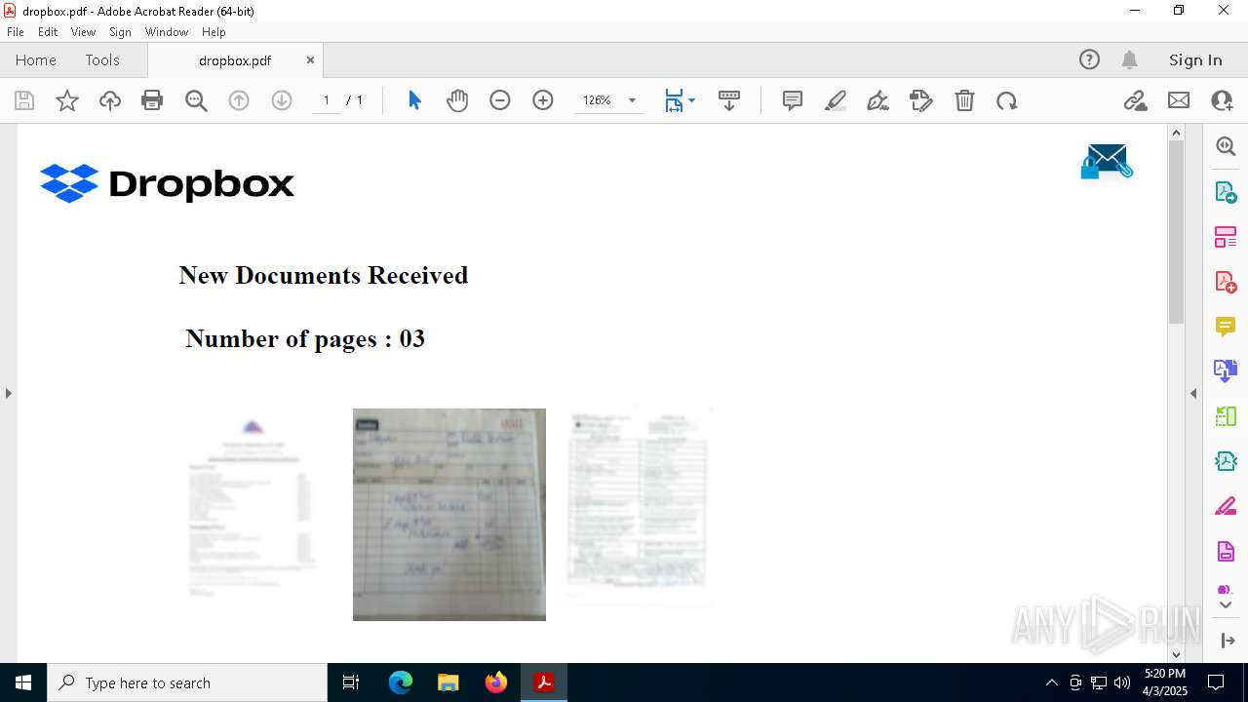Click the blurred invoice photo thumbnail
The height and width of the screenshot is (702, 1248).
(x=449, y=514)
